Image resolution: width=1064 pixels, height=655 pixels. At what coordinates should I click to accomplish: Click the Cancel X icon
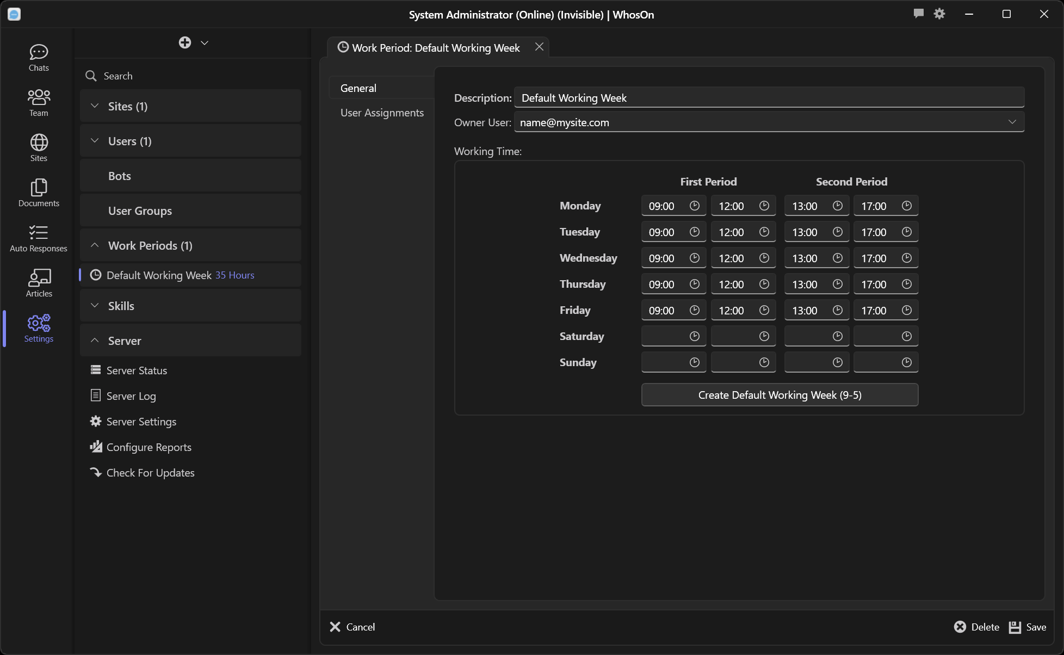[x=335, y=627]
